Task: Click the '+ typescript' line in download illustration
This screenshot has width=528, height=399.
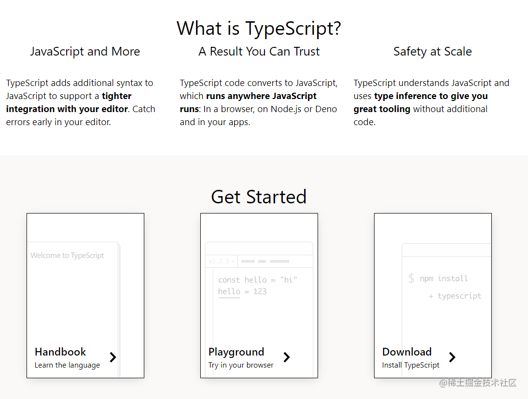Action: click(x=455, y=296)
